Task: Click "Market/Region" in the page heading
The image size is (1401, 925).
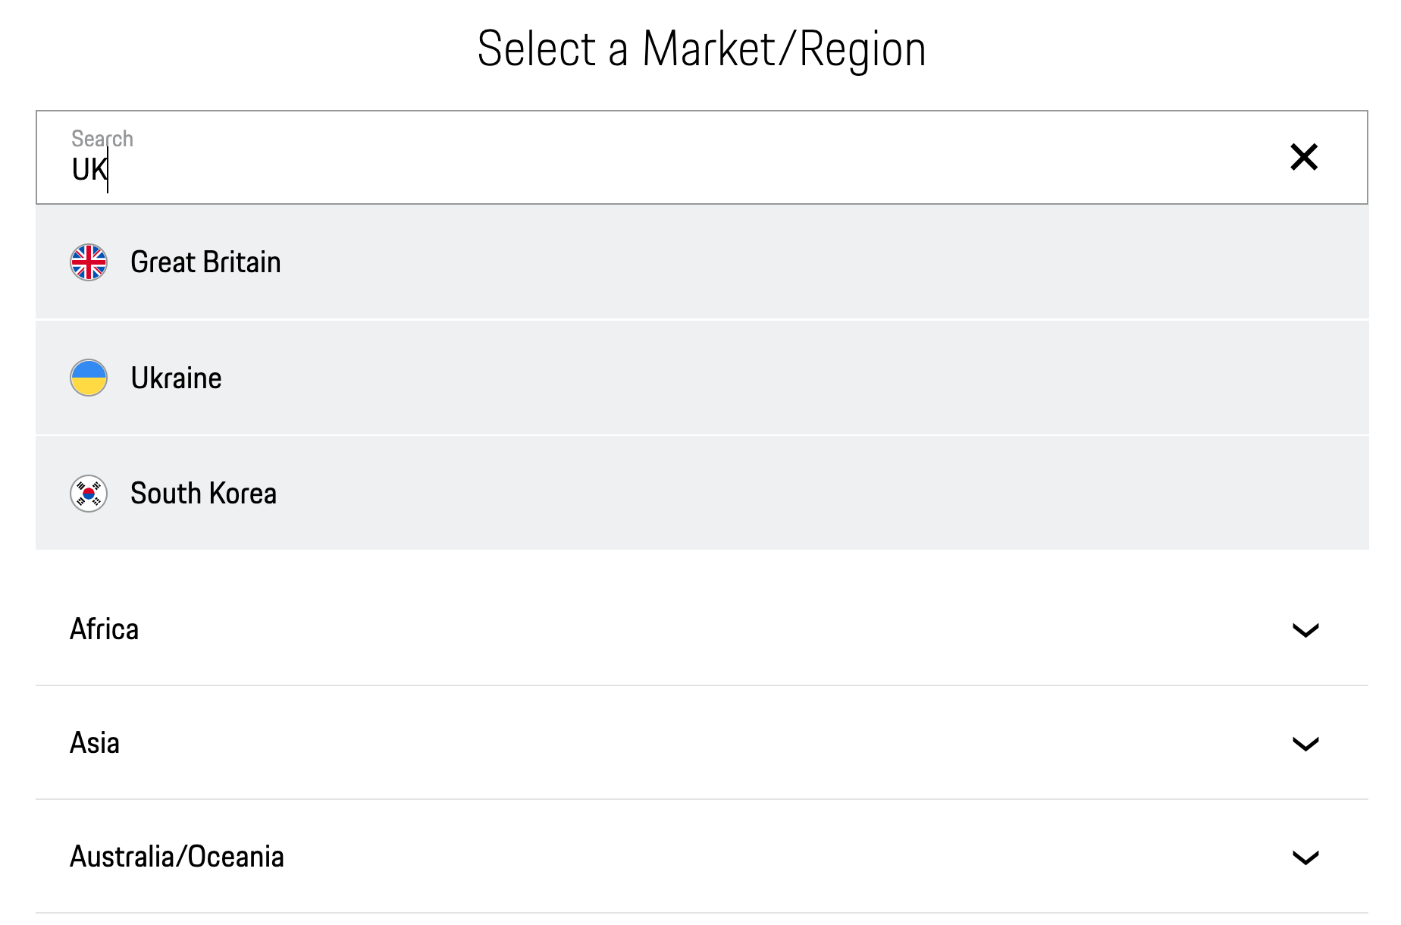Action: [784, 49]
